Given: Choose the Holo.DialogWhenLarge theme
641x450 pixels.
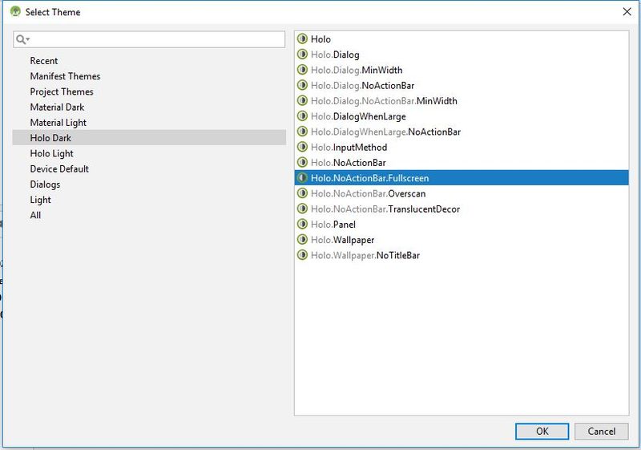Looking at the screenshot, I should click(462, 116).
